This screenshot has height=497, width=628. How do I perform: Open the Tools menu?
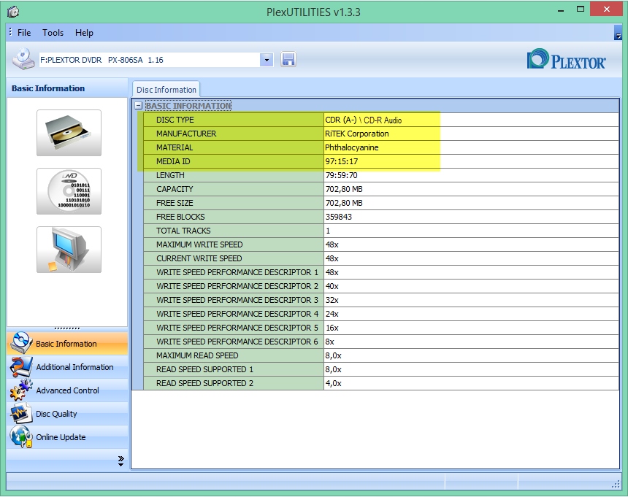pyautogui.click(x=53, y=33)
